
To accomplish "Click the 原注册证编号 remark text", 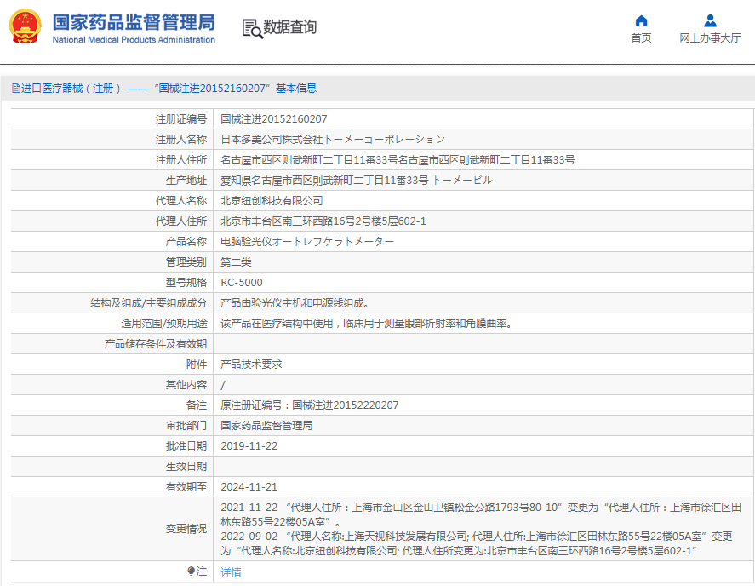I will [309, 405].
